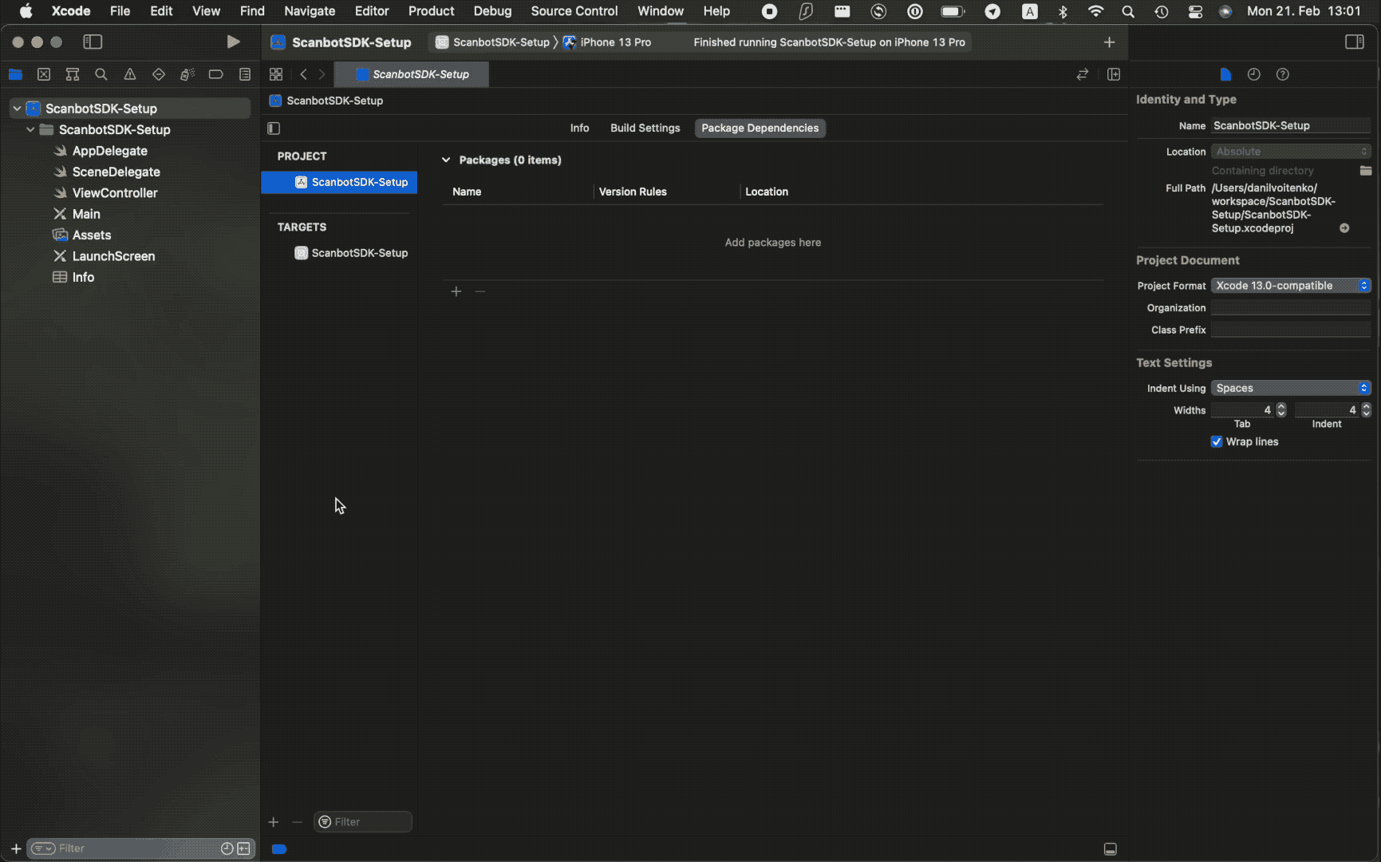Viewport: 1381px width, 862px height.
Task: Open the Test navigator diamond icon
Action: (159, 74)
